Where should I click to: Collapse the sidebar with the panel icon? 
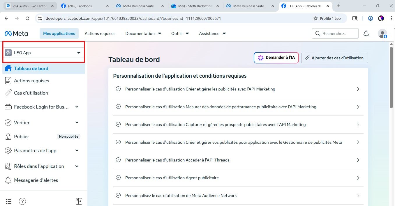pyautogui.click(x=79, y=201)
